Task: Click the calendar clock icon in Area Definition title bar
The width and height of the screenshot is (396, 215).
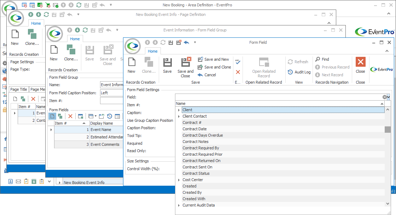Action: 24,5
